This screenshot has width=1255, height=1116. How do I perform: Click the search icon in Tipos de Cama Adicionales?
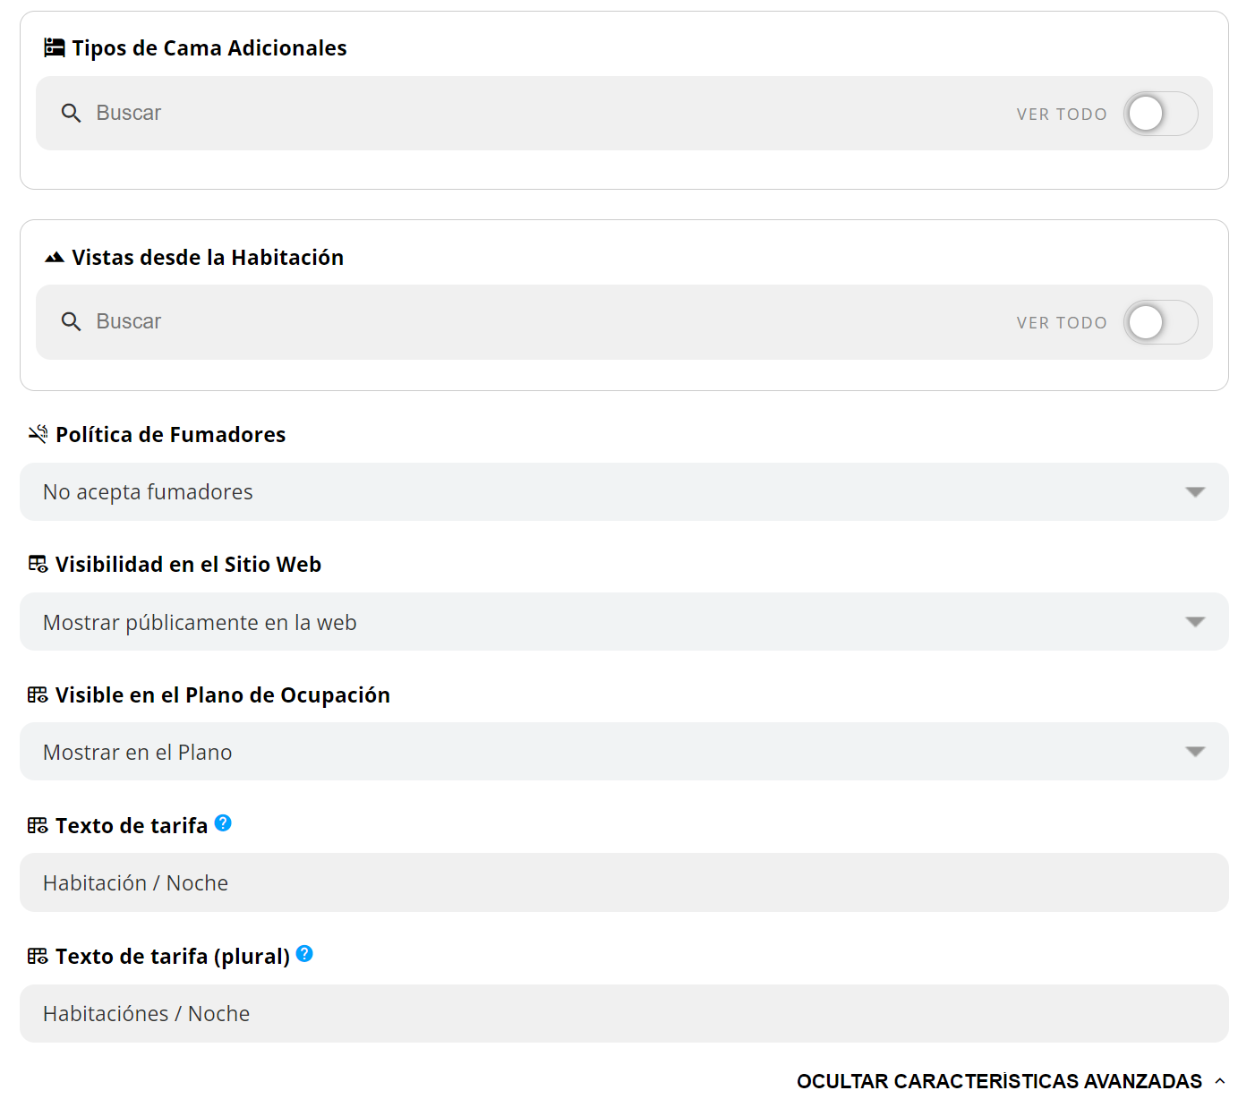click(71, 114)
